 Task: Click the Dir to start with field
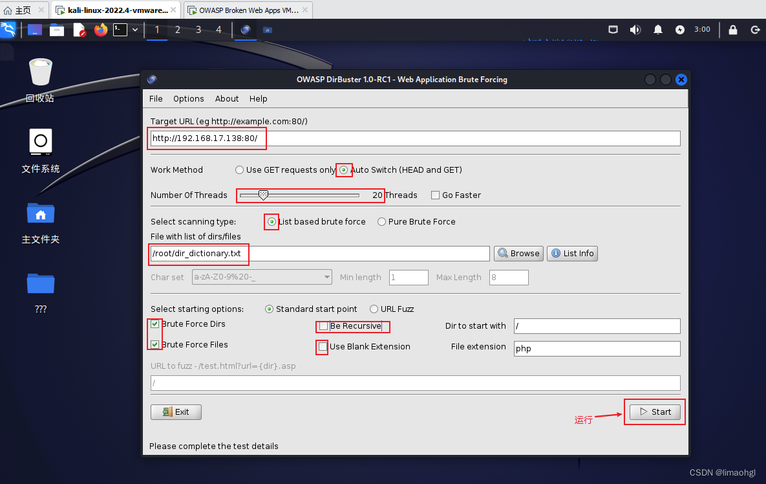click(597, 326)
